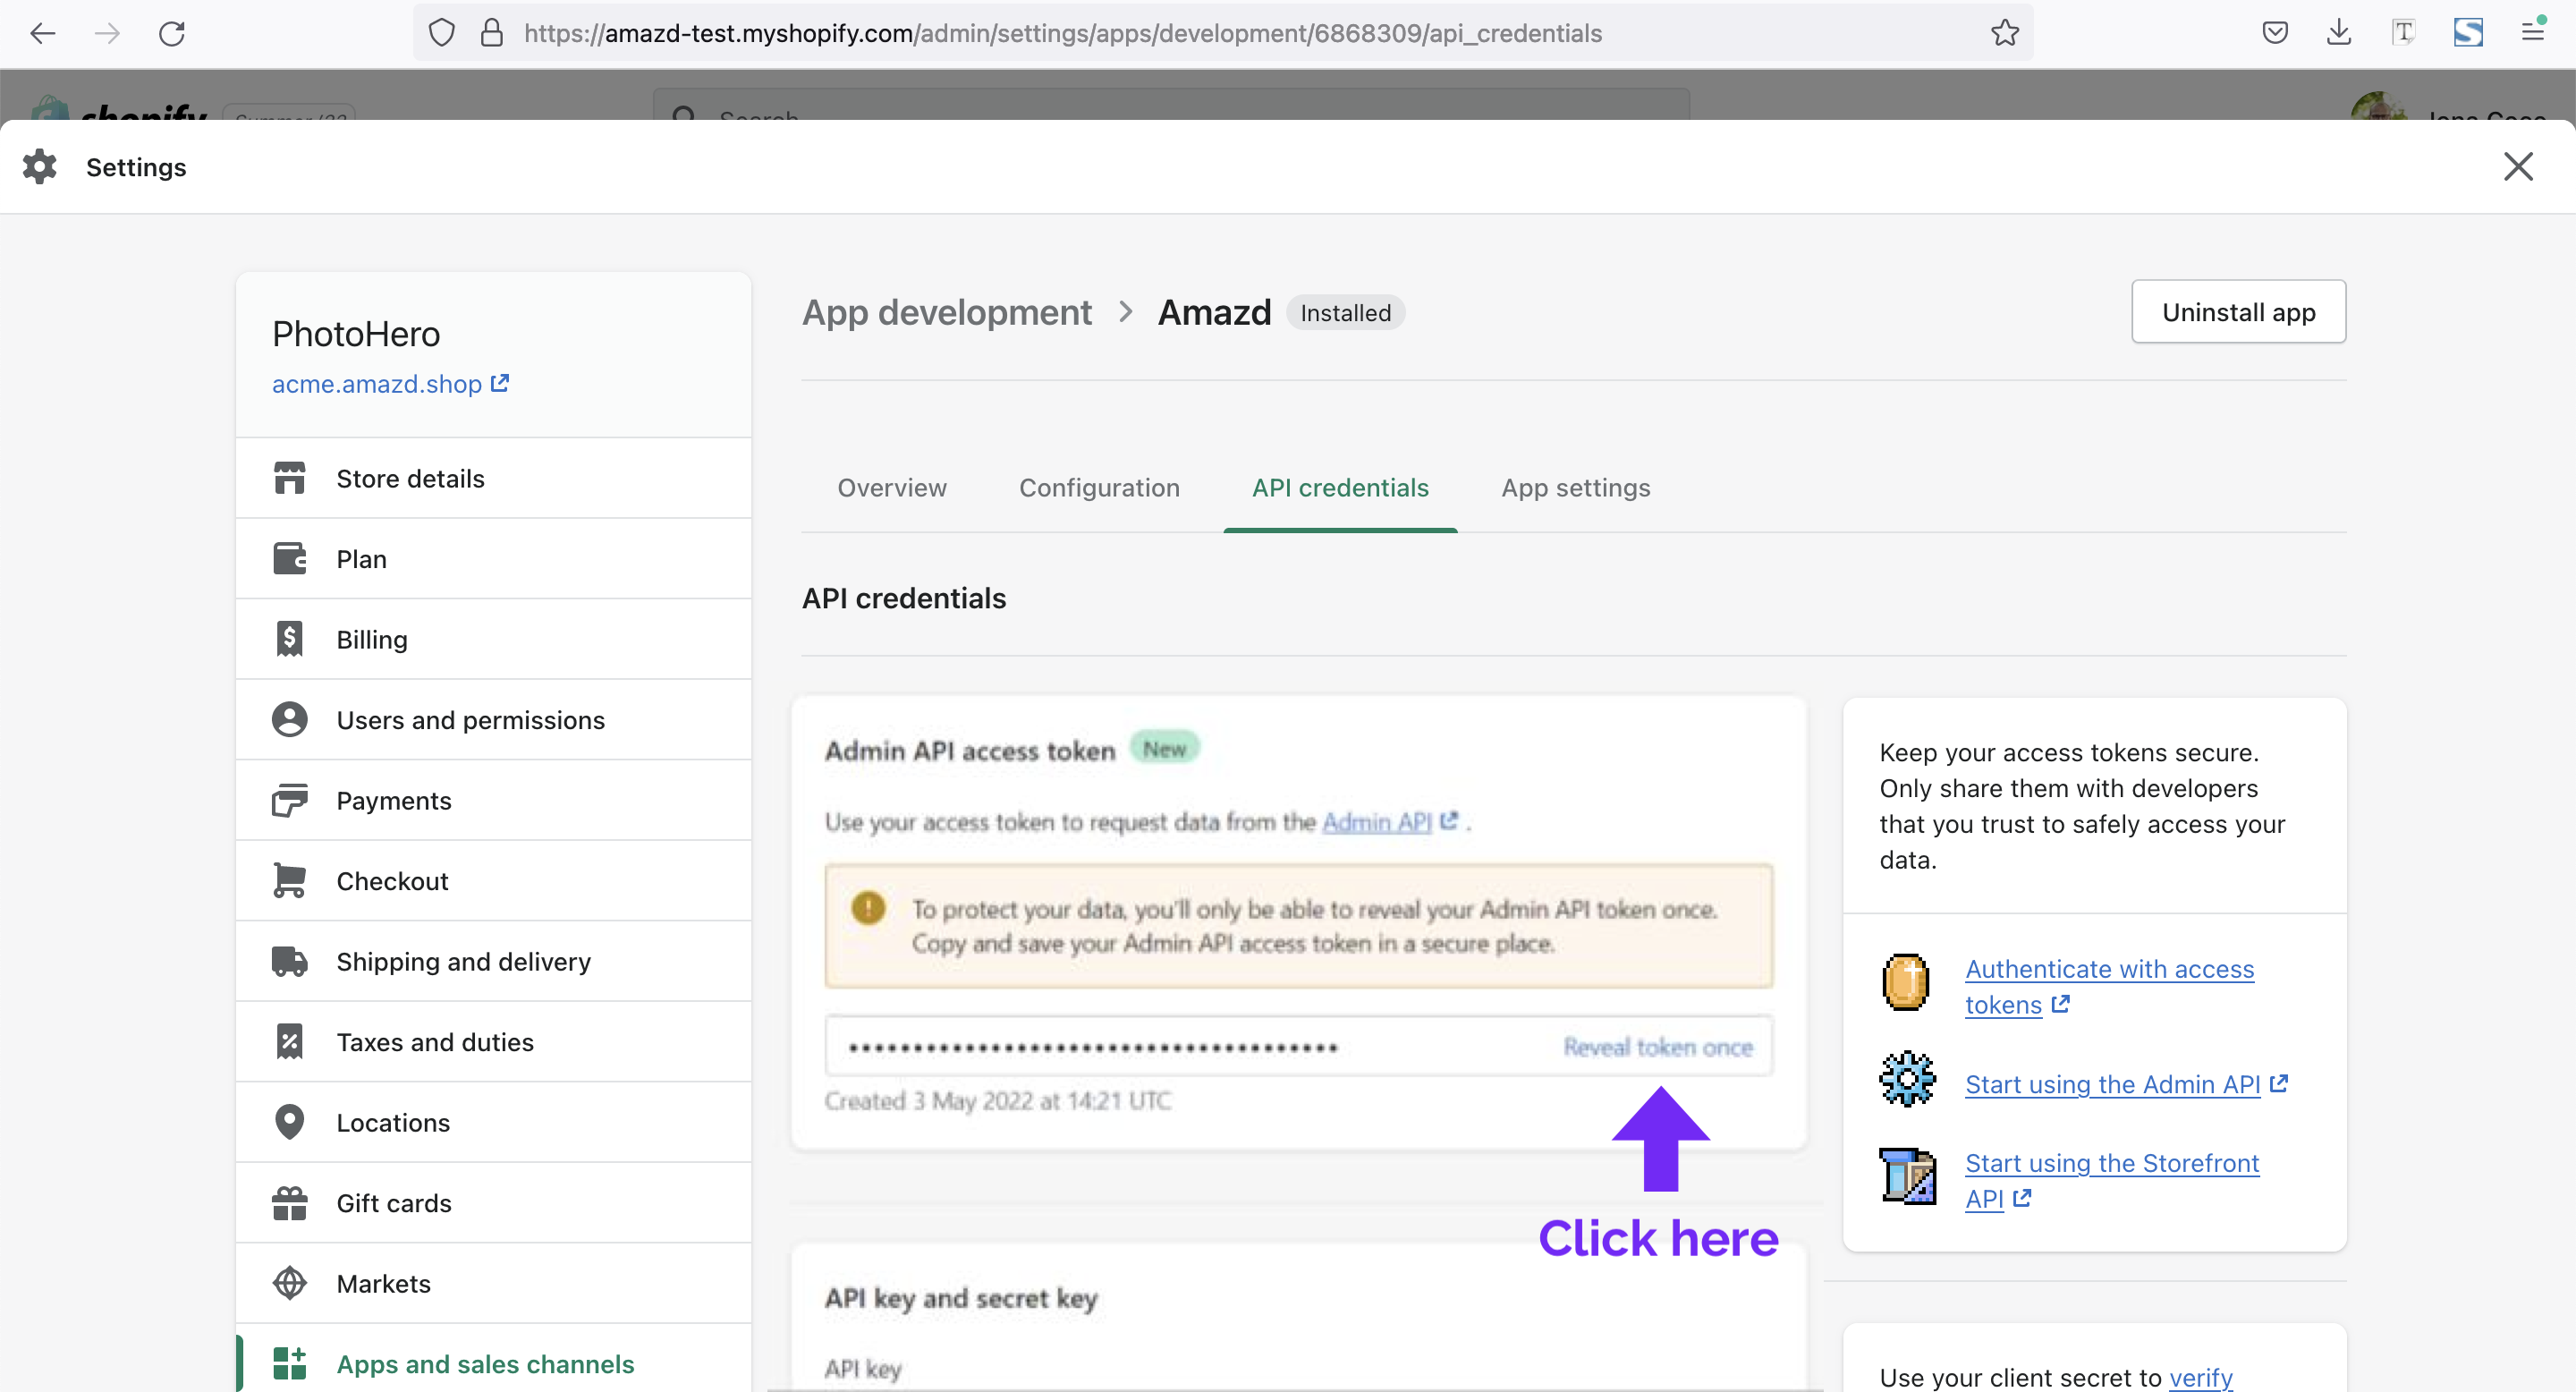Click the Locations pin icon
The height and width of the screenshot is (1392, 2576).
pyautogui.click(x=289, y=1122)
